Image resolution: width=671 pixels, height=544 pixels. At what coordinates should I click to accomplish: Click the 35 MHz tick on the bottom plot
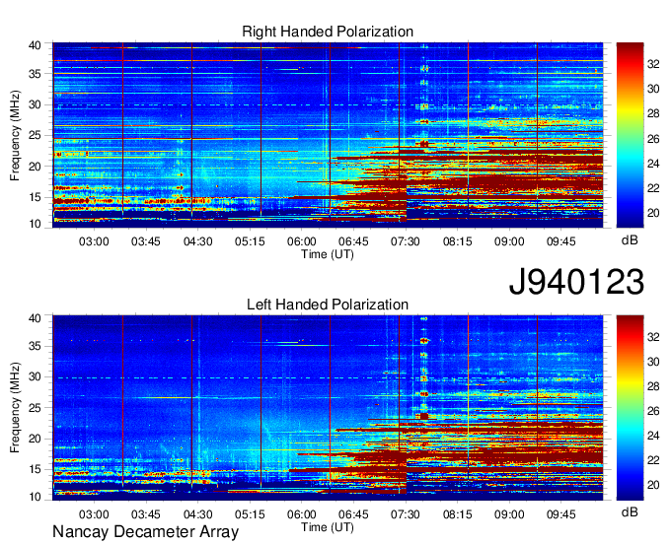(36, 346)
